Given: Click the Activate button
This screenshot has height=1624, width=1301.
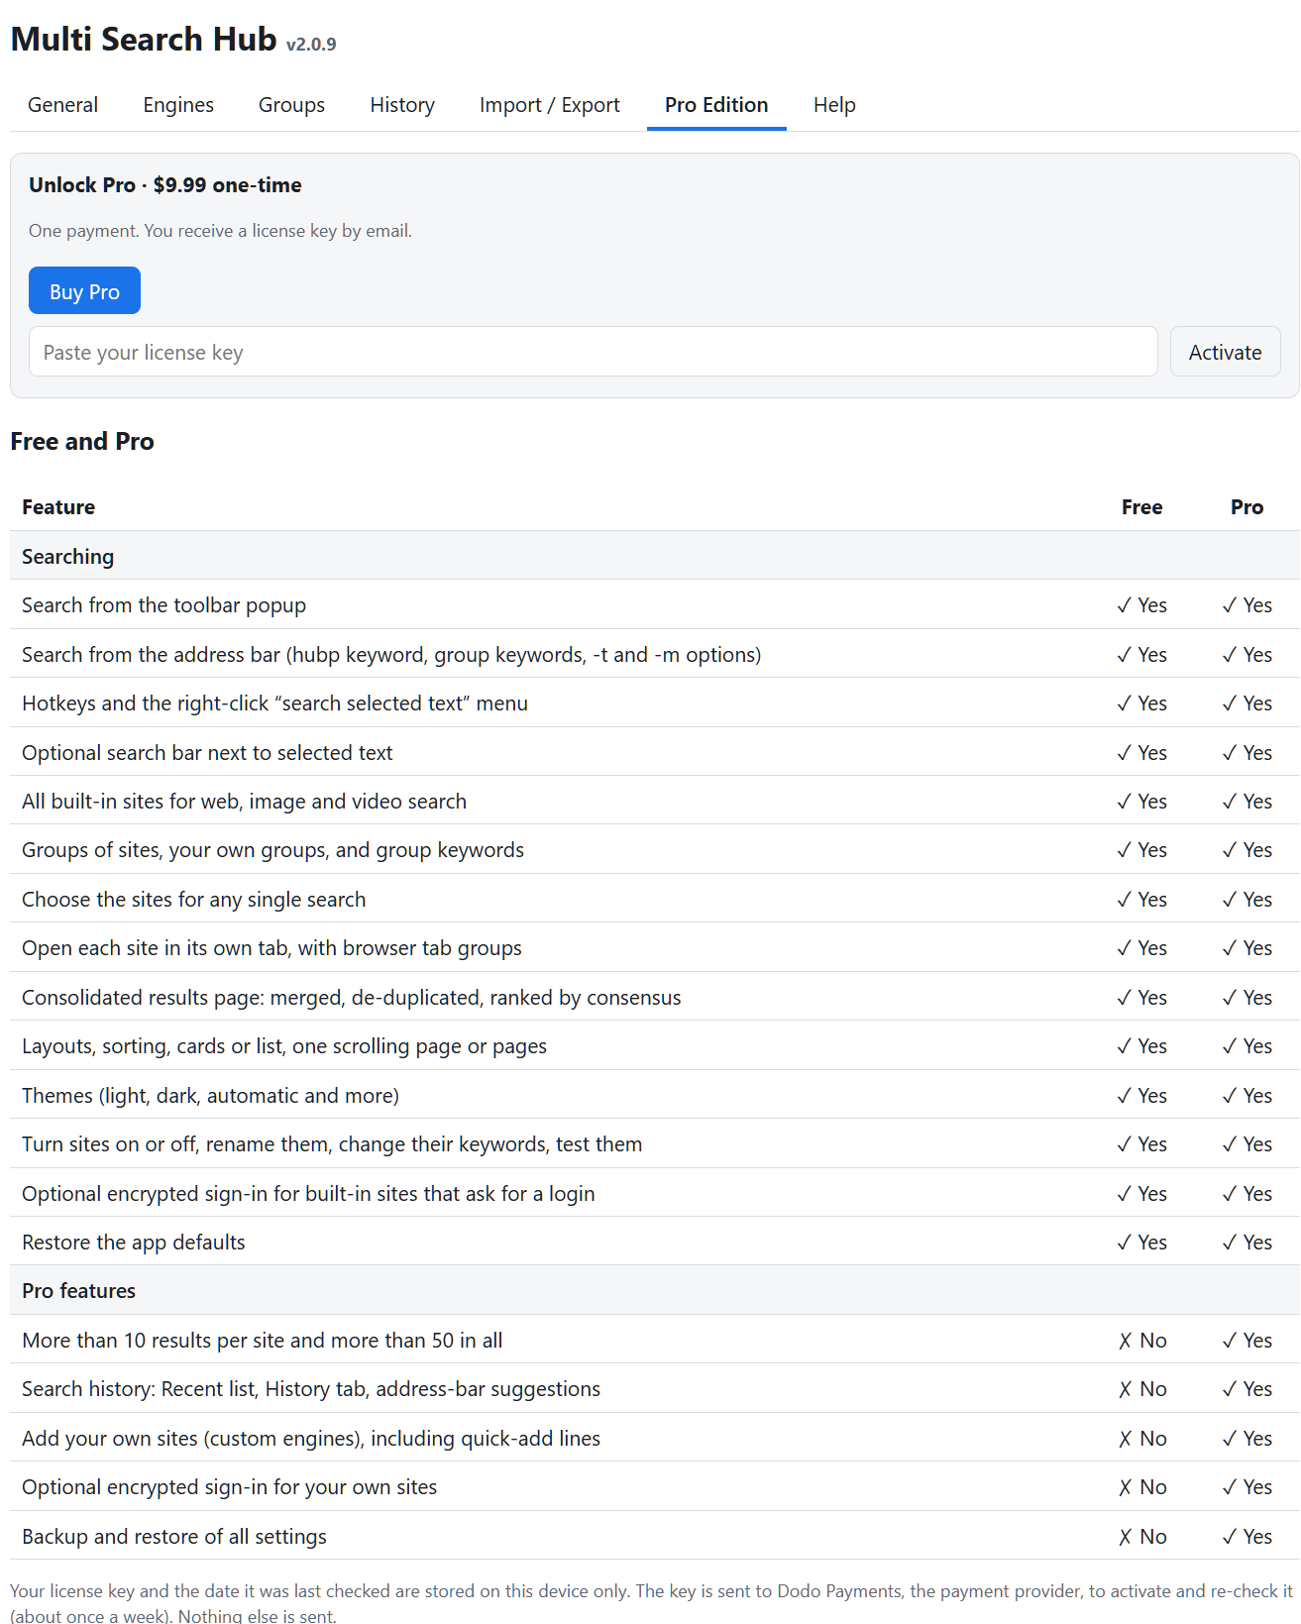Looking at the screenshot, I should tap(1225, 352).
